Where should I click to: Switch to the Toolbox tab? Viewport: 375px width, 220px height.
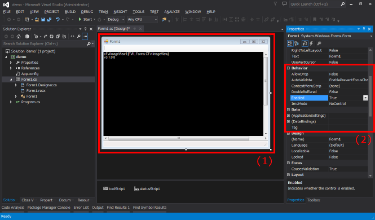point(314,200)
